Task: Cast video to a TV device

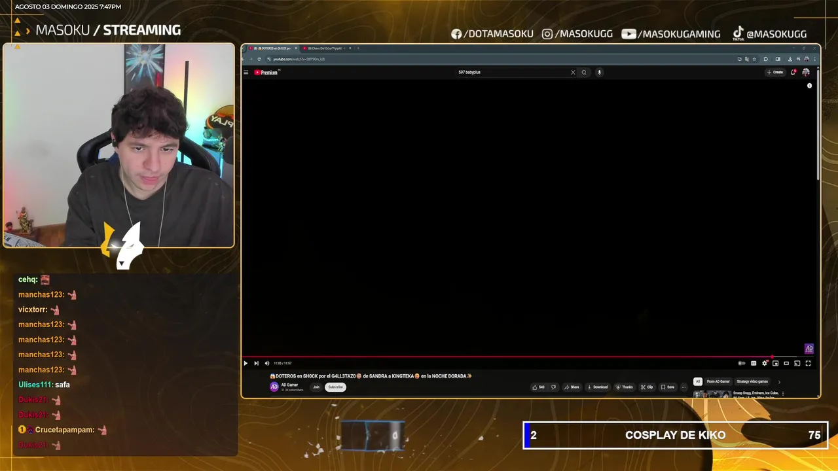Action: coord(797,363)
